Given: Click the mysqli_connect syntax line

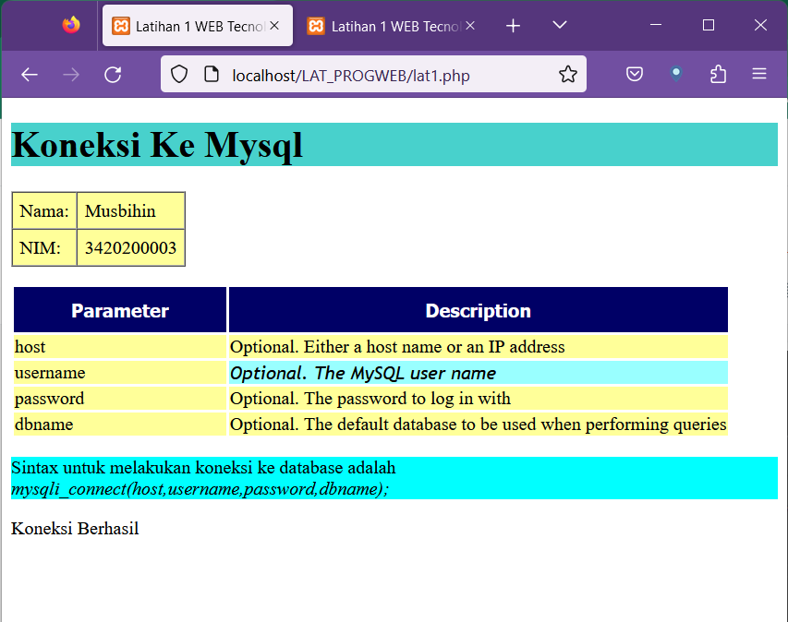Looking at the screenshot, I should click(x=200, y=488).
